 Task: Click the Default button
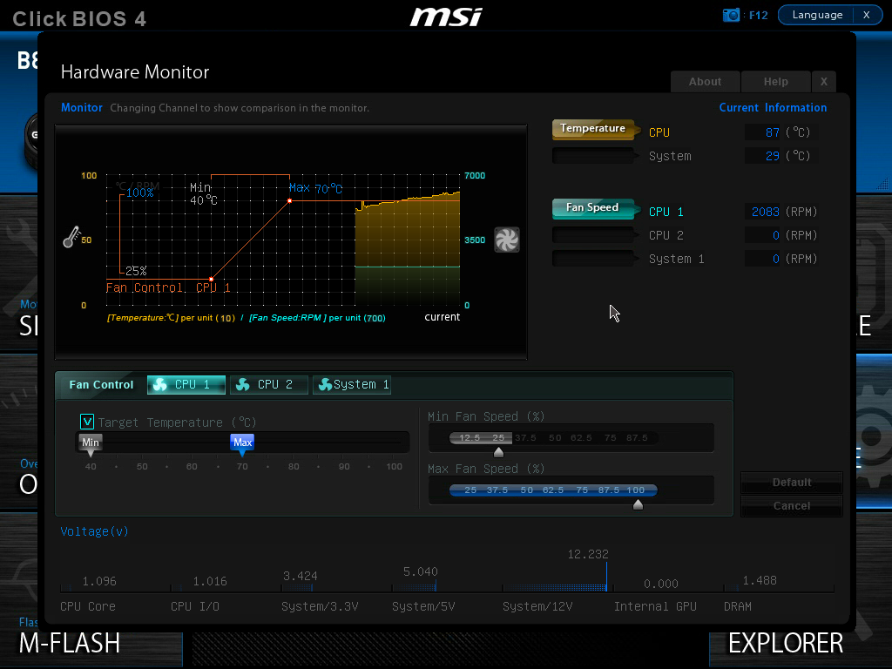[x=791, y=483]
